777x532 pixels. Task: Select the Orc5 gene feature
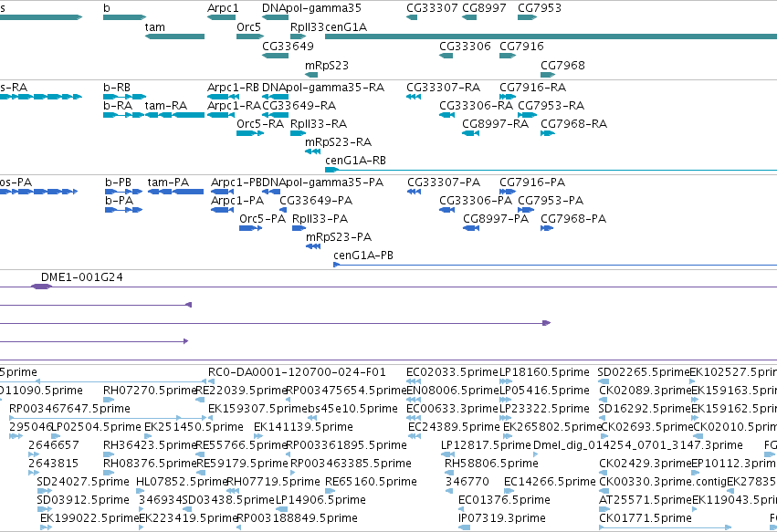tap(250, 37)
